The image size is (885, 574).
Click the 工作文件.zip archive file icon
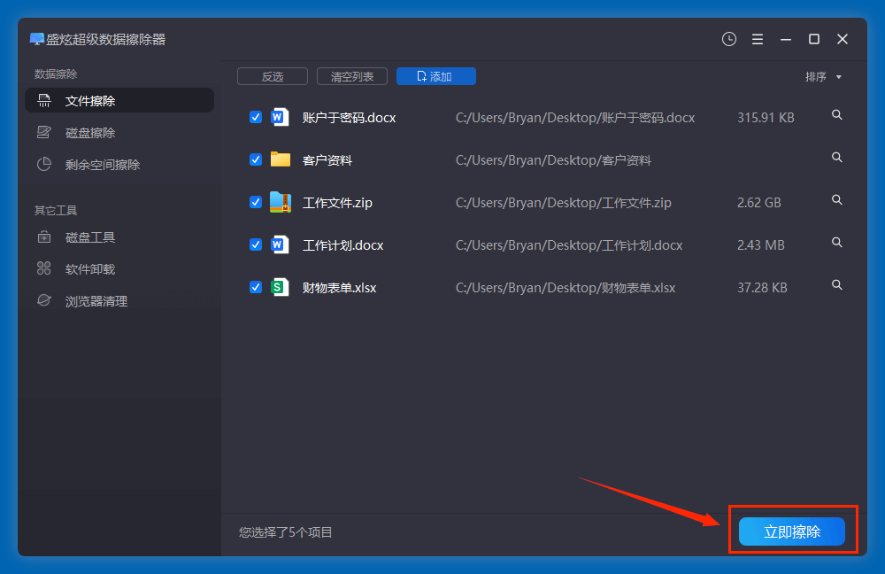point(281,202)
